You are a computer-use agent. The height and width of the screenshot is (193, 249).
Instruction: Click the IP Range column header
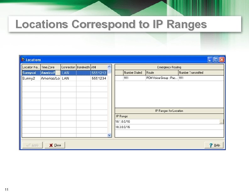pos(169,116)
